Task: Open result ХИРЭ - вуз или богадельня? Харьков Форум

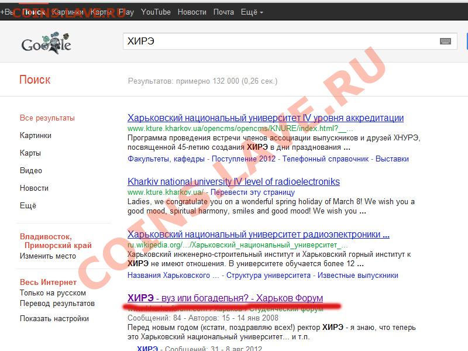Action: [x=225, y=298]
